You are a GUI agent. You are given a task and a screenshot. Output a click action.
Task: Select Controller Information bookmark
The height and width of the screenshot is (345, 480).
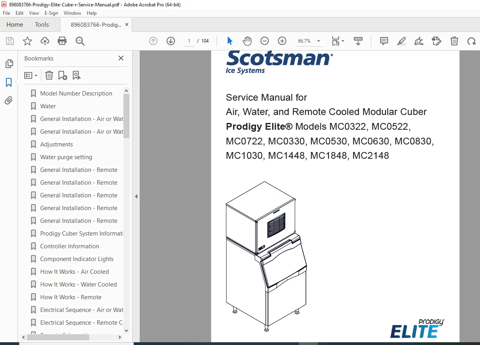(70, 246)
